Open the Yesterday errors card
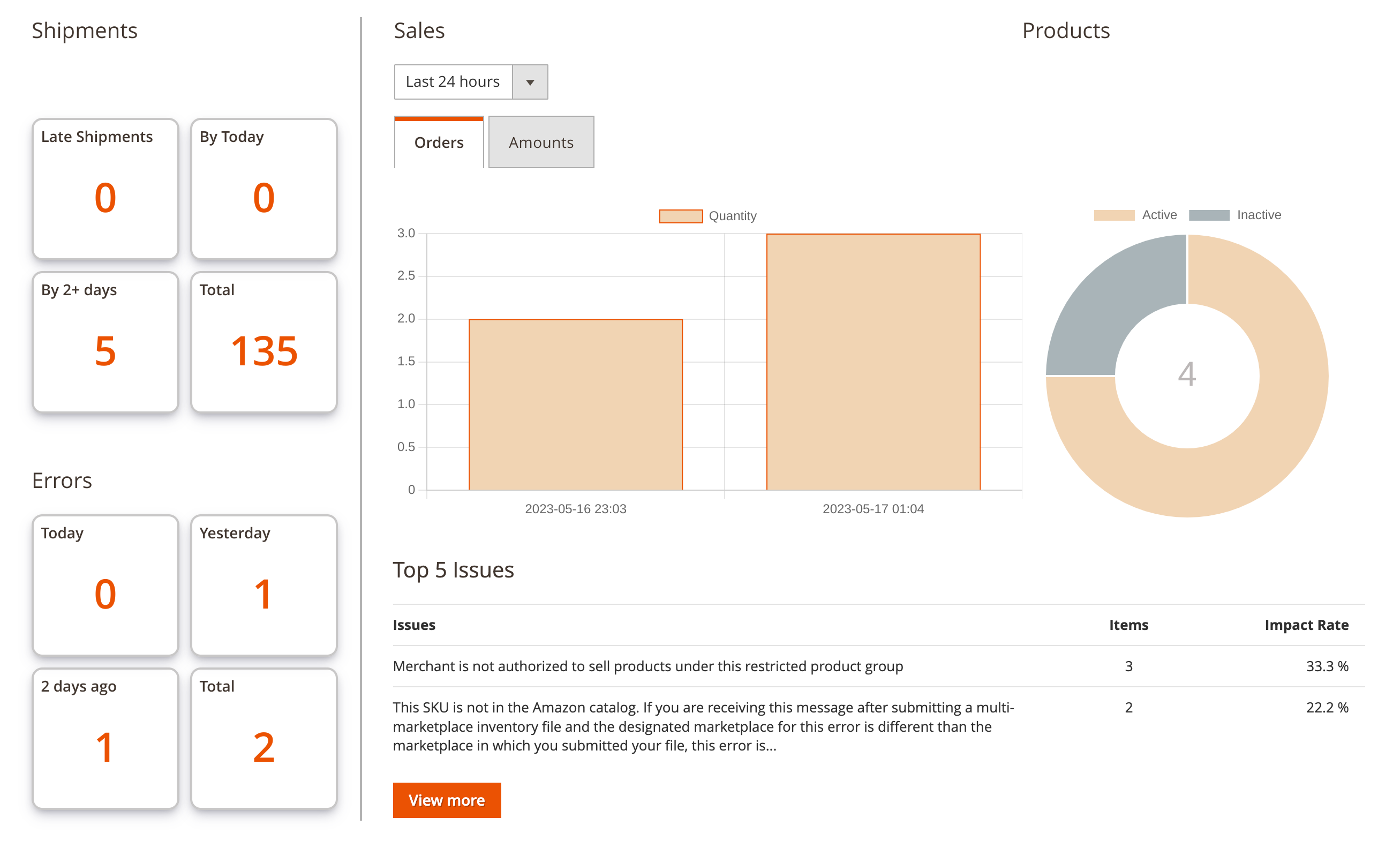This screenshot has height=848, width=1378. click(263, 585)
